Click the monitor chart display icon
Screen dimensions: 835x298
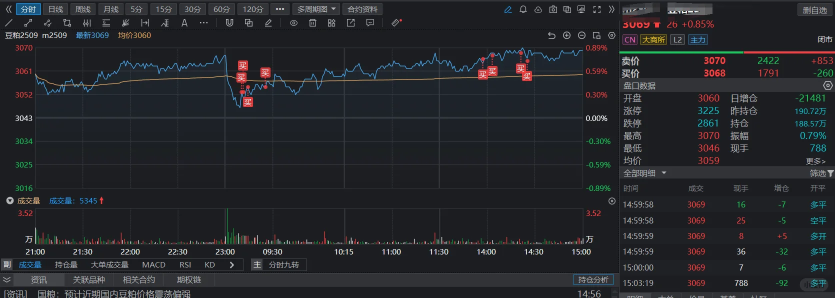tap(581, 9)
